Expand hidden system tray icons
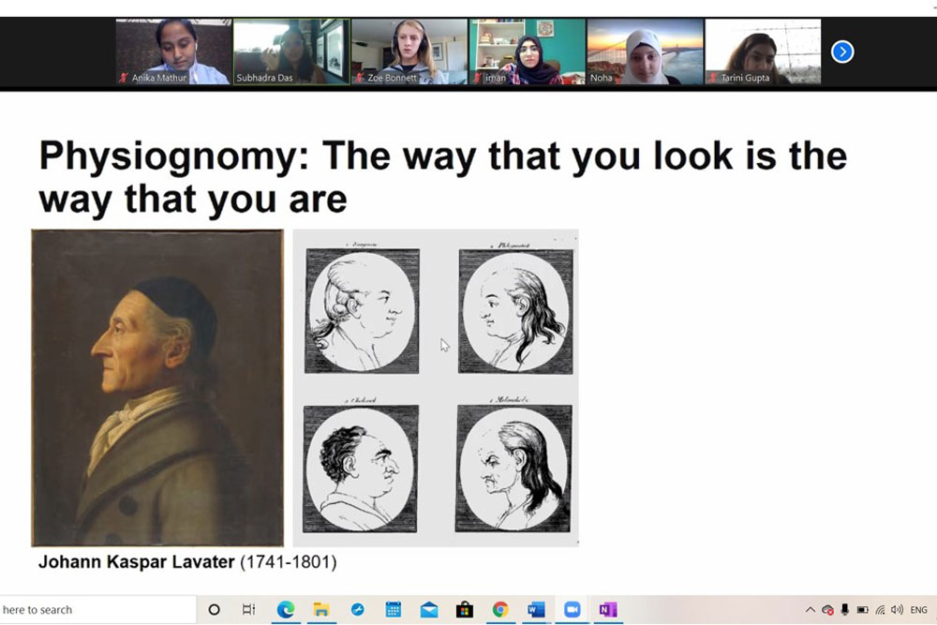The width and height of the screenshot is (937, 625). point(811,610)
